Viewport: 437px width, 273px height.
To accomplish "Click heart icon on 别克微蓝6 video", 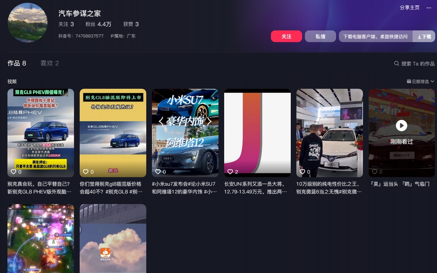I will [302, 172].
